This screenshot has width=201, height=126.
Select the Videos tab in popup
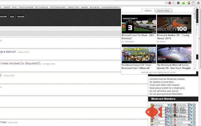point(148,10)
